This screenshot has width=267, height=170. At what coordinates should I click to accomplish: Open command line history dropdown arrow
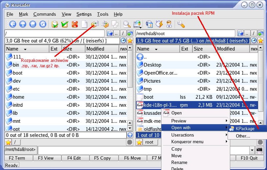[252, 150]
